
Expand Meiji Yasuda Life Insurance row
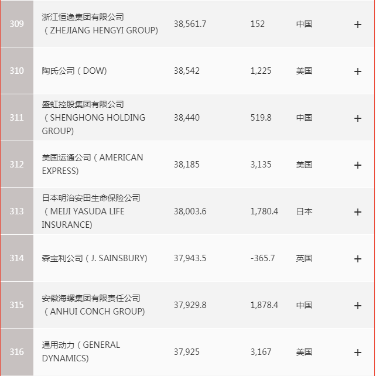pos(358,212)
